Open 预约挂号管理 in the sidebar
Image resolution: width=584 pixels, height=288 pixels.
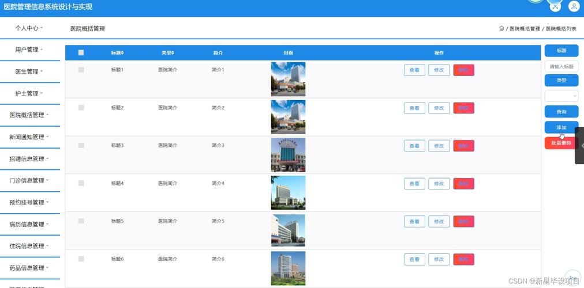[29, 202]
